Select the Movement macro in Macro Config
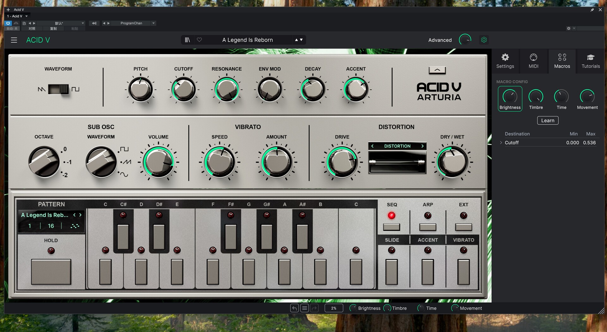 coord(587,99)
